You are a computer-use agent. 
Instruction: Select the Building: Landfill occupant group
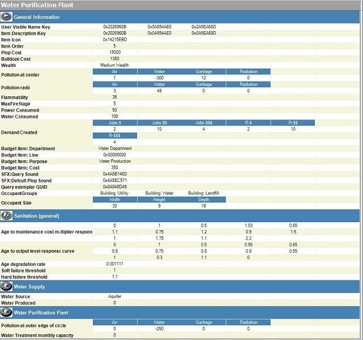pyautogui.click(x=203, y=193)
